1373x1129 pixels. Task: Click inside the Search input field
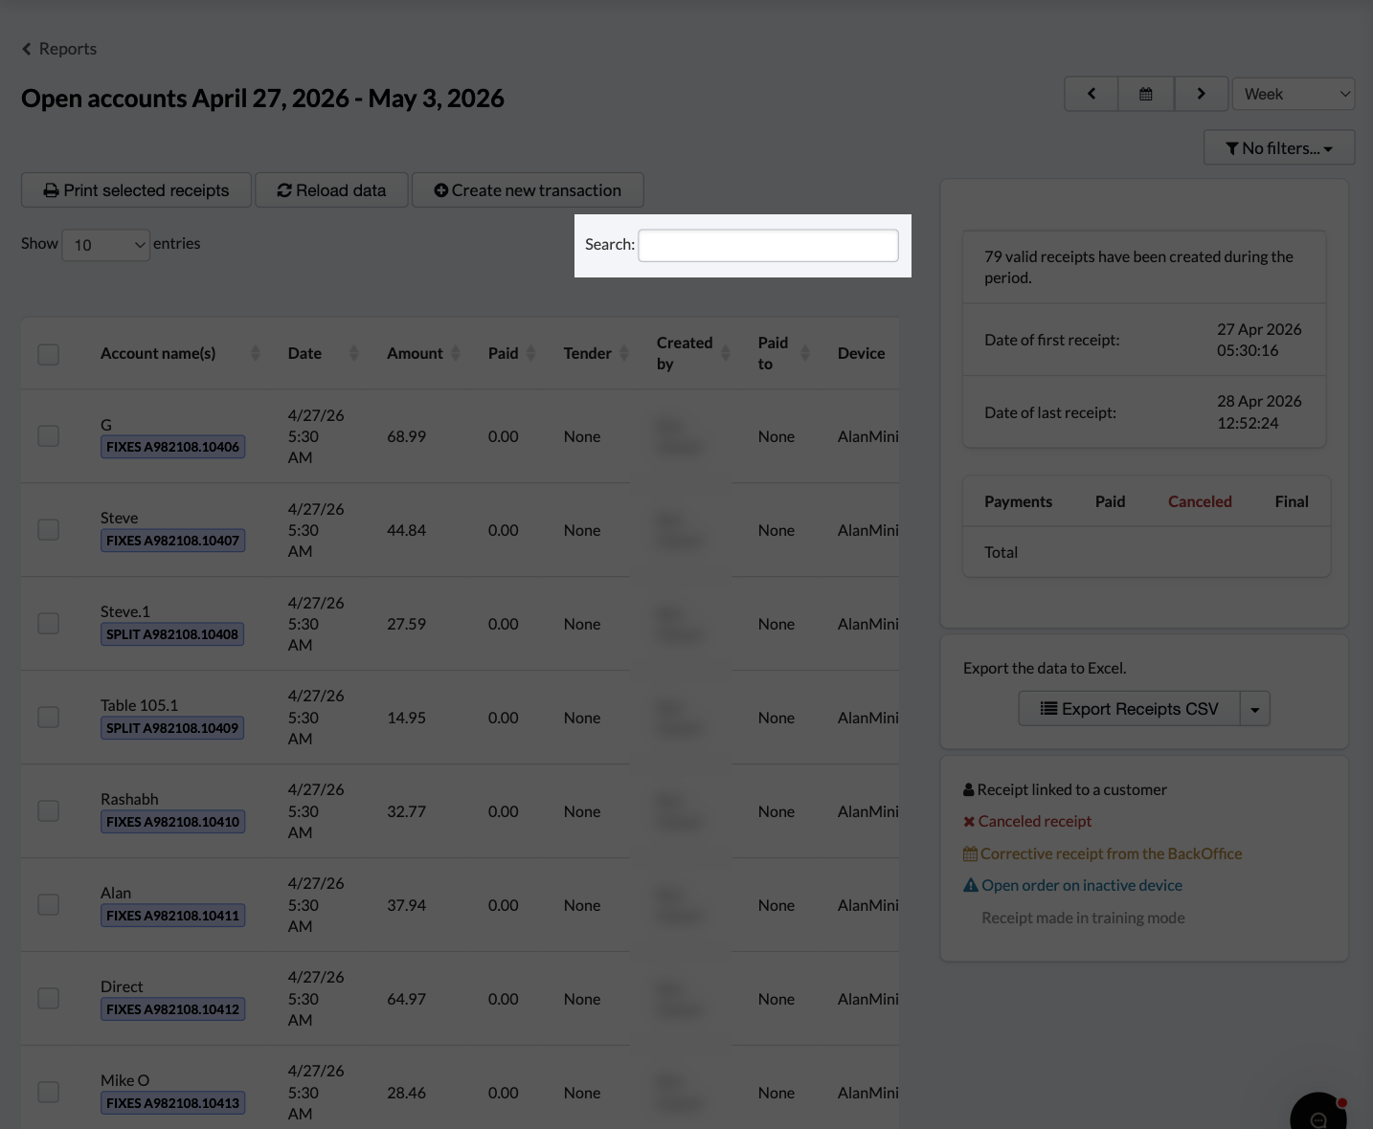coord(767,245)
